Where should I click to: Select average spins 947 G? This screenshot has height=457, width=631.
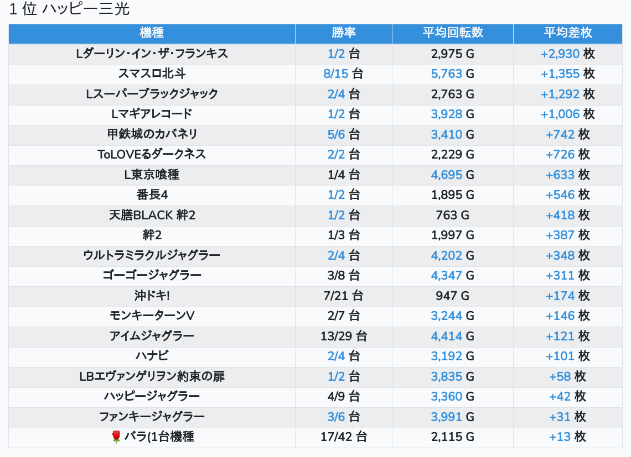point(452,296)
